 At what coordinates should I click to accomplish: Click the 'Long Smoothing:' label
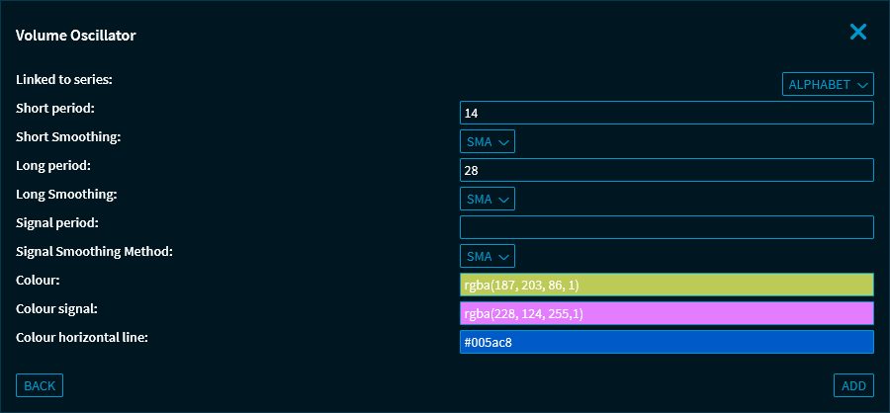[x=66, y=194]
